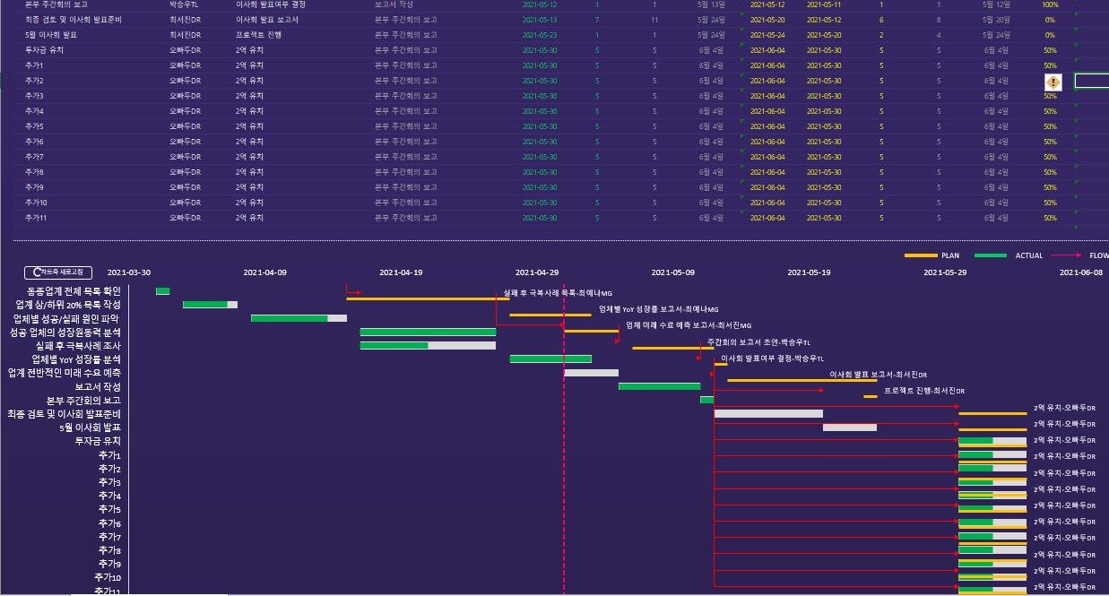Viewport: 1109px width, 596px height.
Task: Click the green ACTUAL legend swatch
Action: tap(991, 255)
